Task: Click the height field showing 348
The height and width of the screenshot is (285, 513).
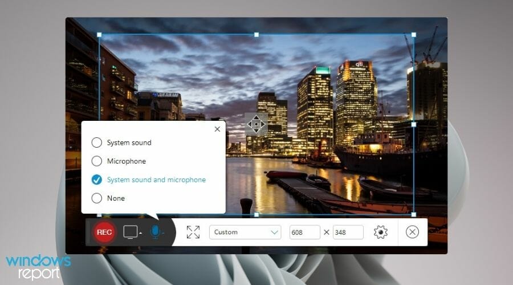Action: pos(348,232)
